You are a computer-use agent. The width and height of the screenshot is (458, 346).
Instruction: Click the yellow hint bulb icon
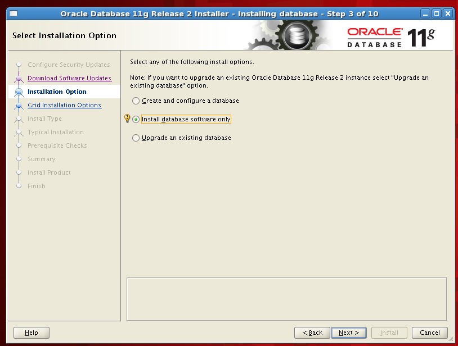pyautogui.click(x=127, y=118)
